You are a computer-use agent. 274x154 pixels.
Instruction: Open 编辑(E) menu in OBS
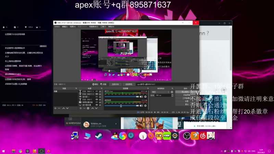pyautogui.click(x=65, y=27)
